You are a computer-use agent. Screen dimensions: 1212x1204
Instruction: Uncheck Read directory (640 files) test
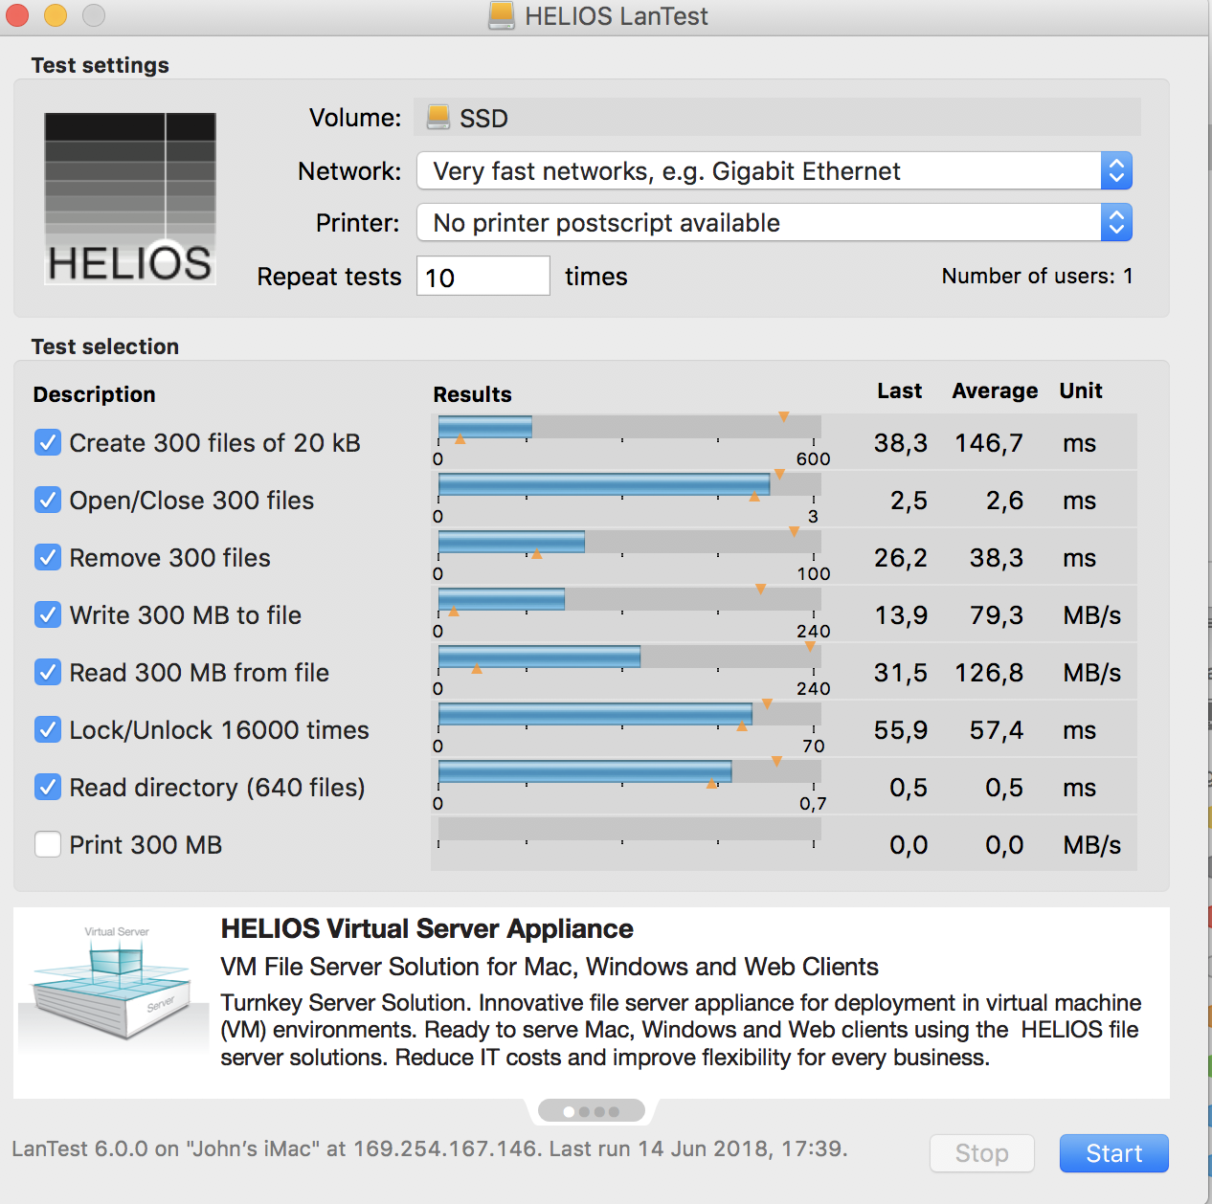48,787
